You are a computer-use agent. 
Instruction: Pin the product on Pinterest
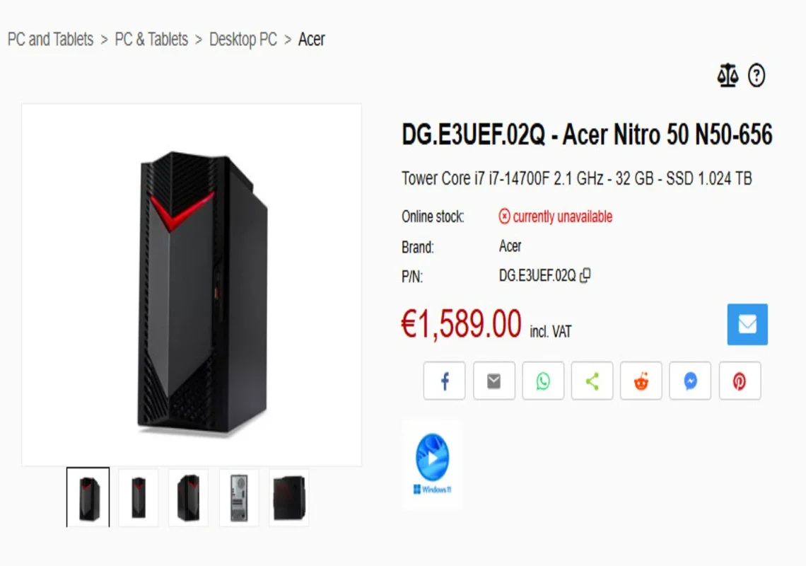740,381
